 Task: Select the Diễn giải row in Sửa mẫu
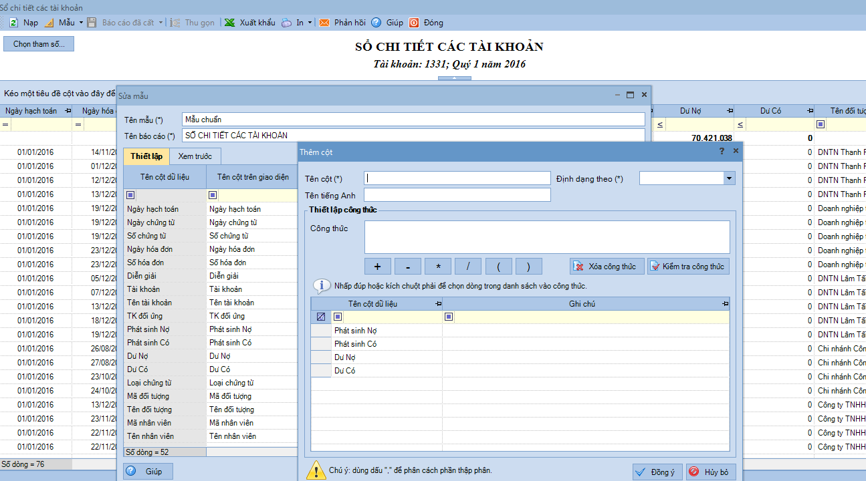coord(211,276)
